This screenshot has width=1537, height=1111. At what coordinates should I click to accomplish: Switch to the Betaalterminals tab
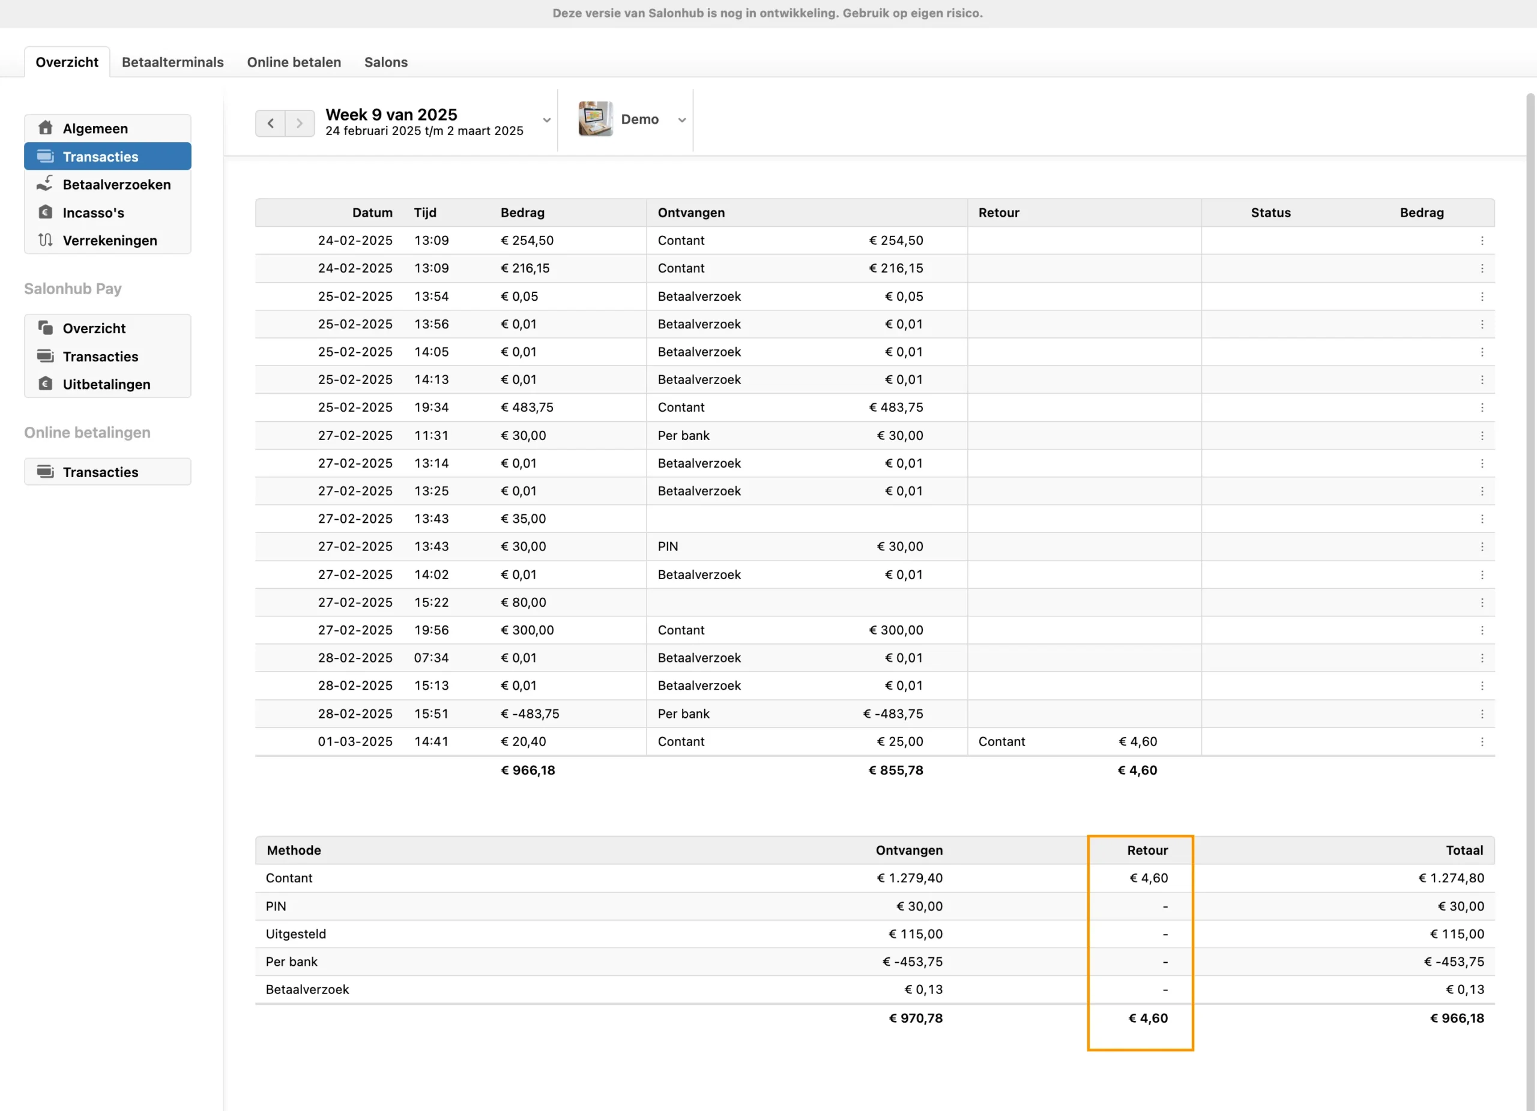click(x=172, y=62)
